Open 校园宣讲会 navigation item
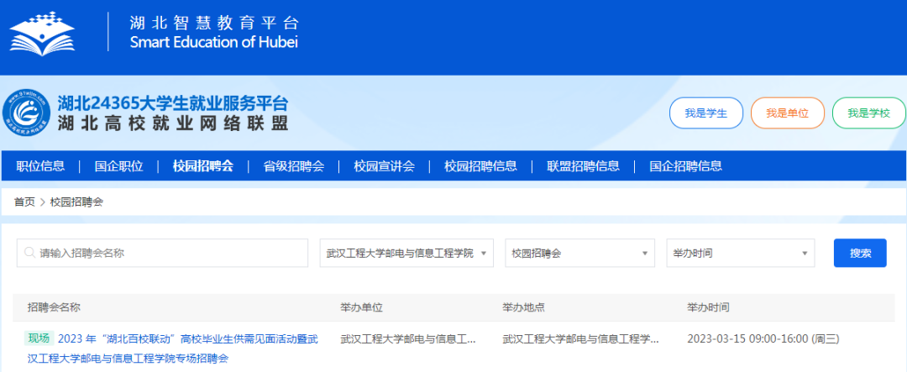The height and width of the screenshot is (372, 907). [384, 166]
